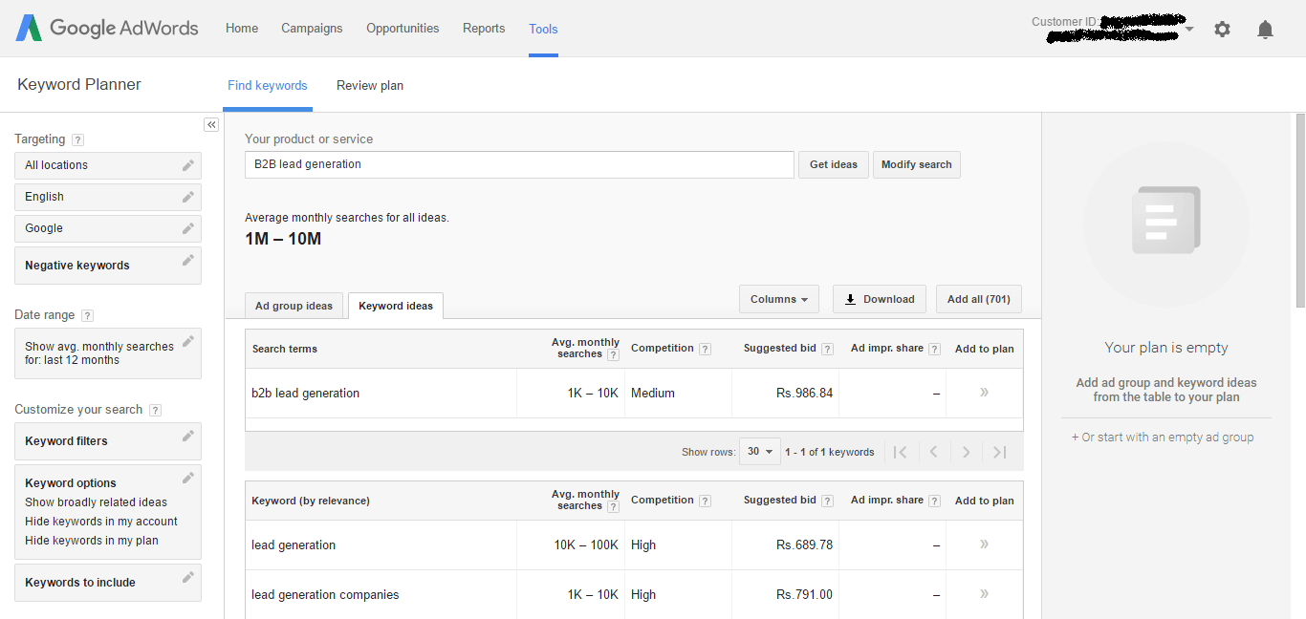Switch to Find keywords tab
The height and width of the screenshot is (619, 1306).
click(x=268, y=86)
